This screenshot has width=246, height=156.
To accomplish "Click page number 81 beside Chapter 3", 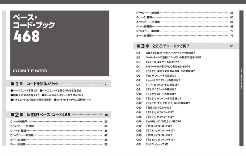I will (x=232, y=46).
